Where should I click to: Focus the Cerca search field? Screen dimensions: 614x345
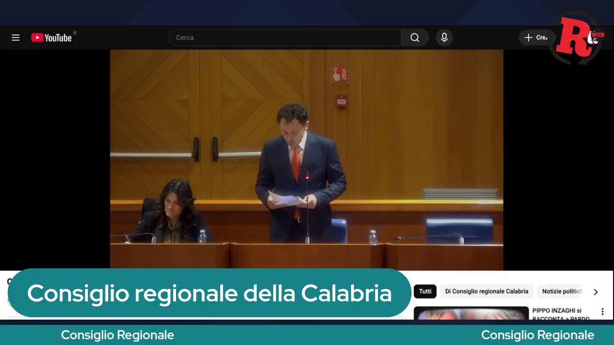pyautogui.click(x=285, y=37)
